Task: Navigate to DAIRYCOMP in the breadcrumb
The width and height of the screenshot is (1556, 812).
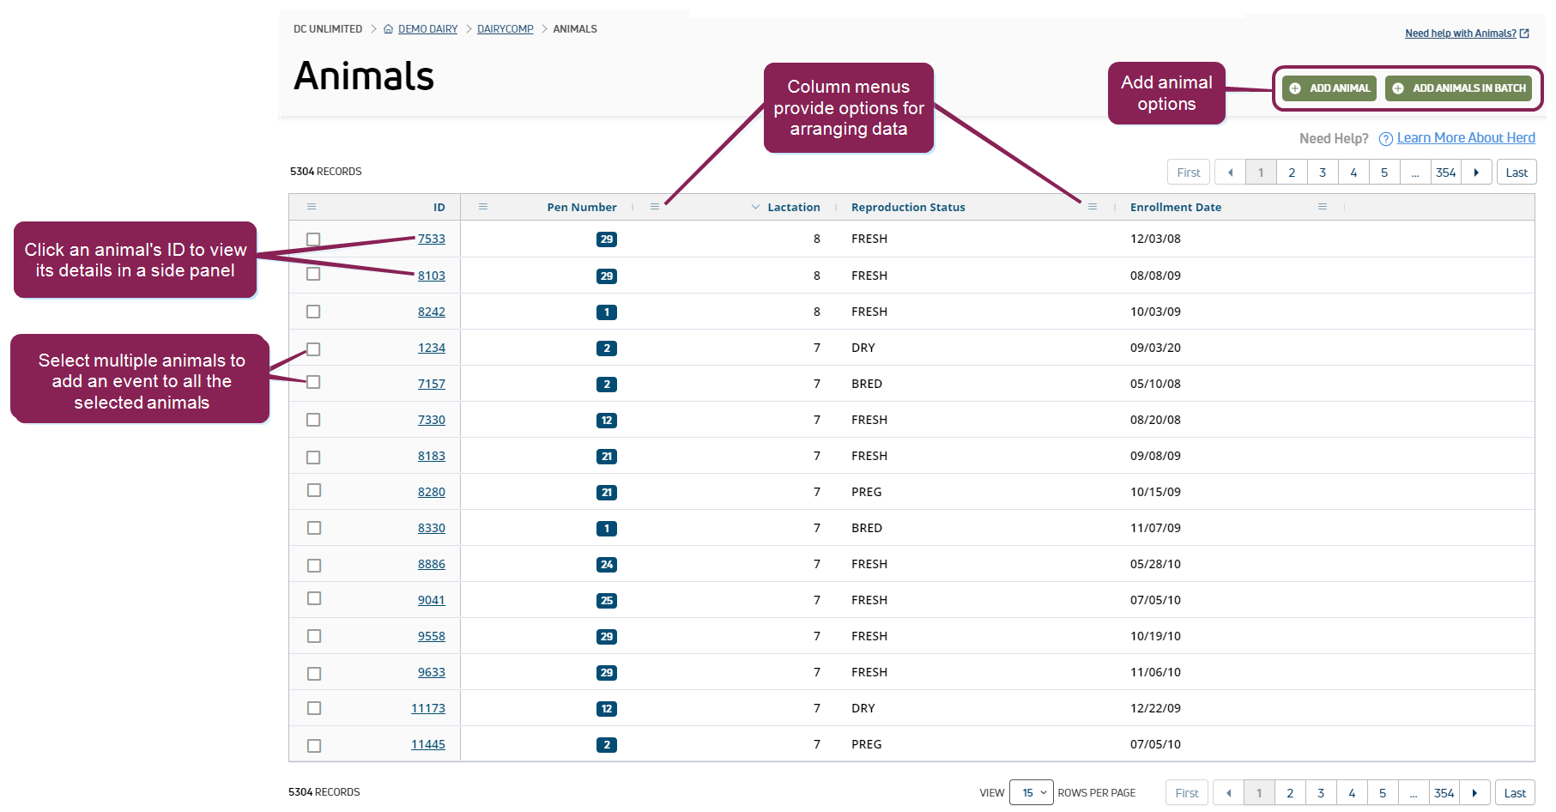Action: pos(505,29)
